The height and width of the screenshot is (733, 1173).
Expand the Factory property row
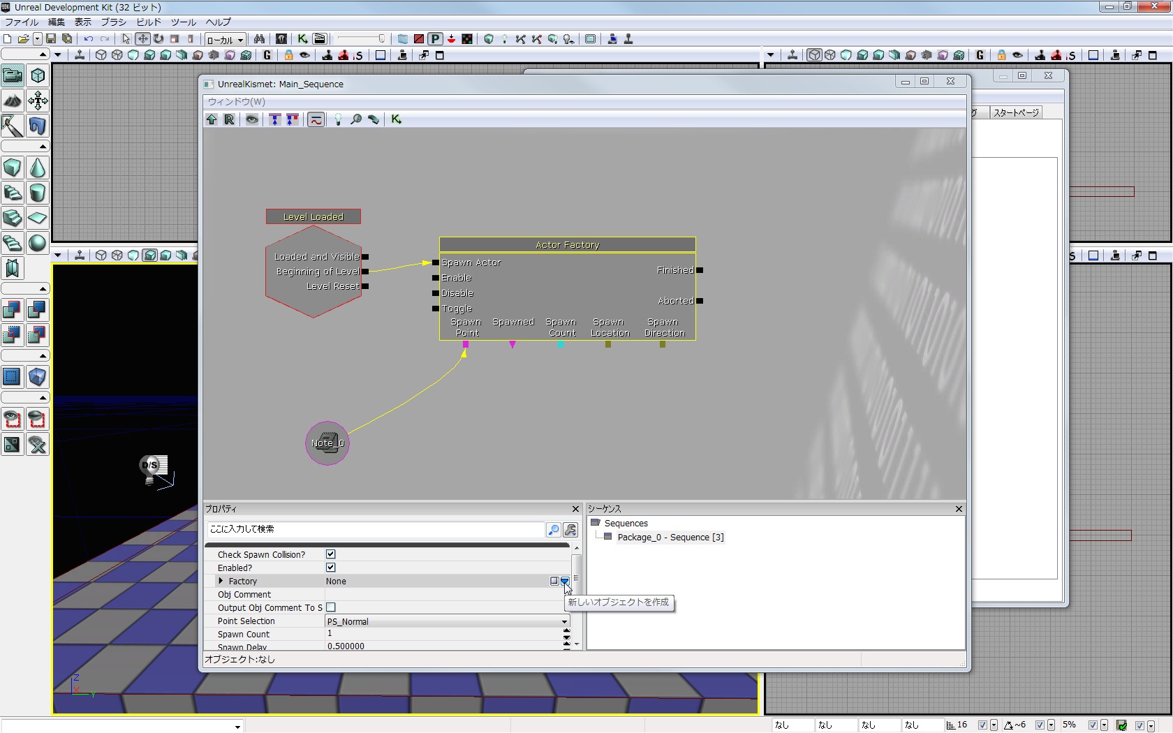point(221,581)
